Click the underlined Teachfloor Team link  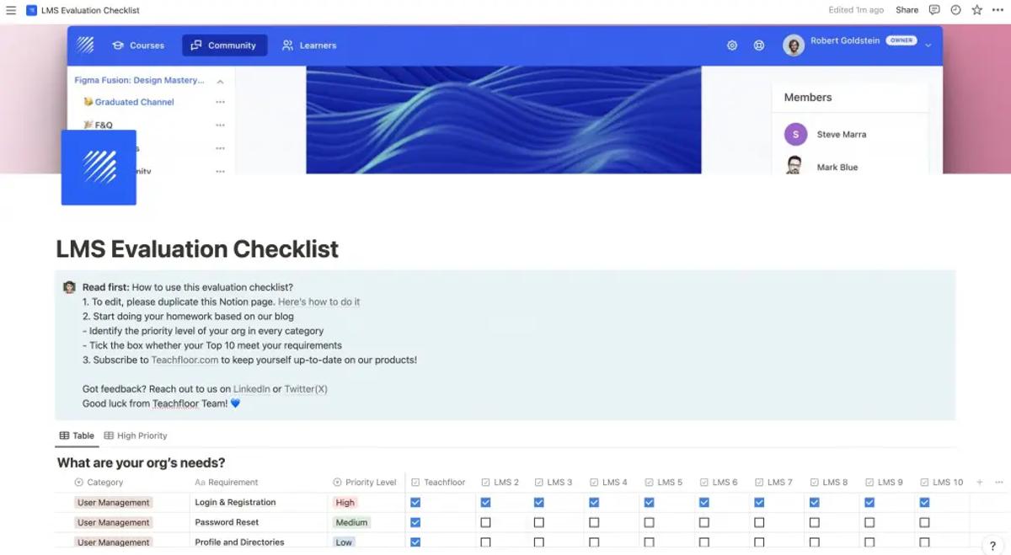click(175, 403)
